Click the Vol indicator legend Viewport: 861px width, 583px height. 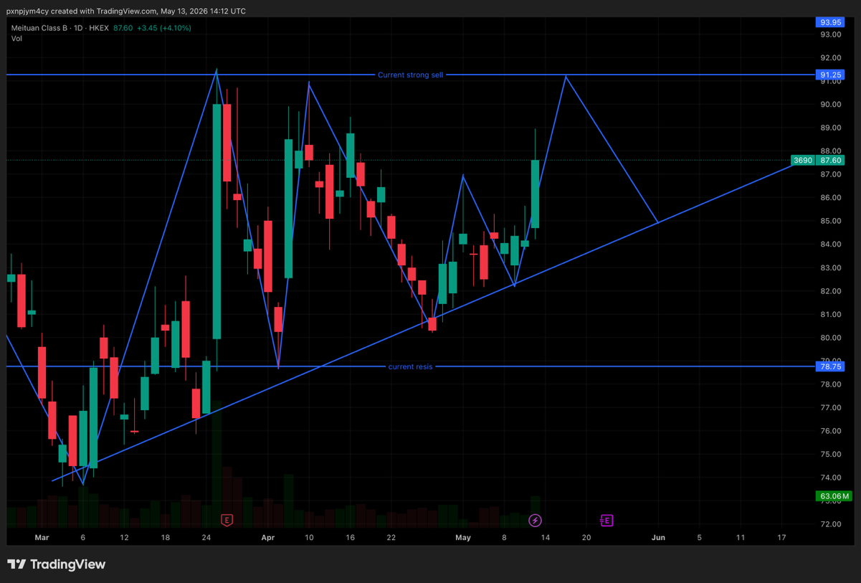[x=16, y=38]
